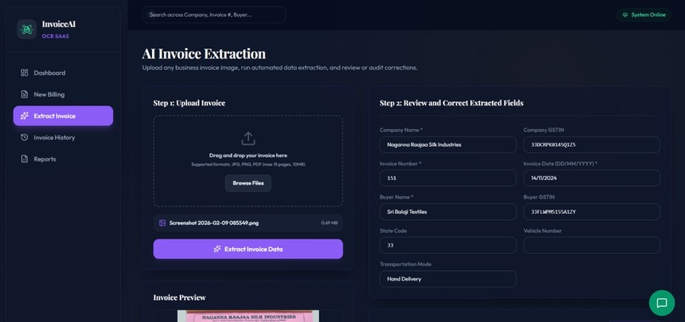This screenshot has height=322, width=685.
Task: Click the '0.69 MB' file size text
Action: [330, 223]
